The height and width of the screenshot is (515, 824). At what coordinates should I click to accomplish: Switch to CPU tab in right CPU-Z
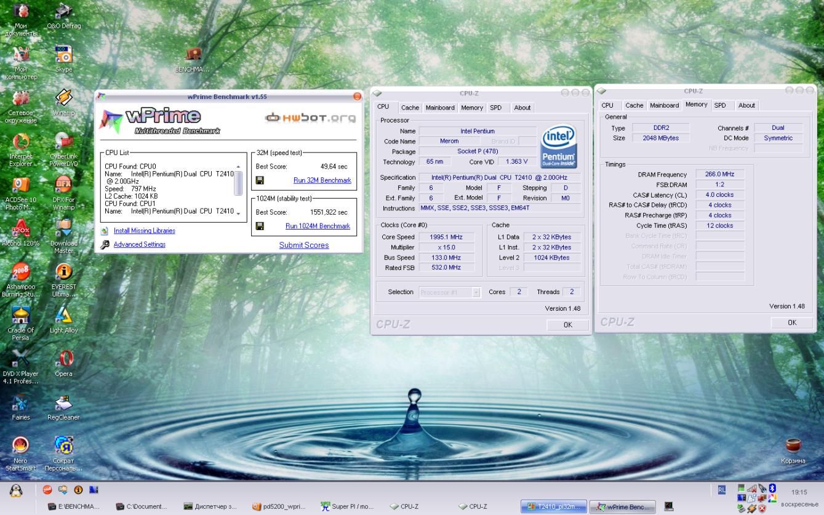(607, 105)
